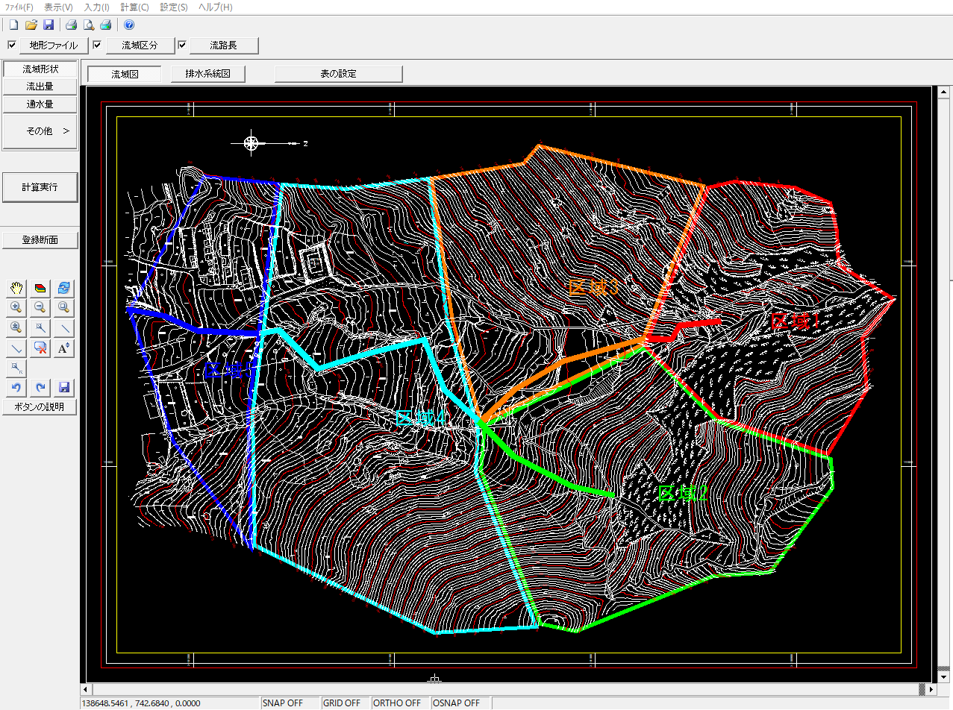Select the hand pan tool
953x710 pixels.
click(x=15, y=288)
